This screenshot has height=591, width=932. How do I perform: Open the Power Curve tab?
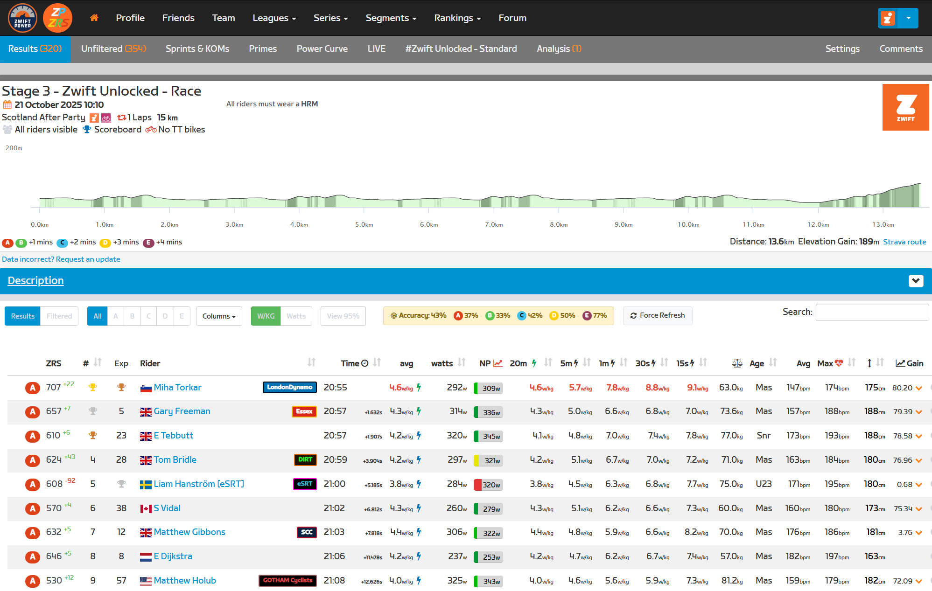(322, 49)
